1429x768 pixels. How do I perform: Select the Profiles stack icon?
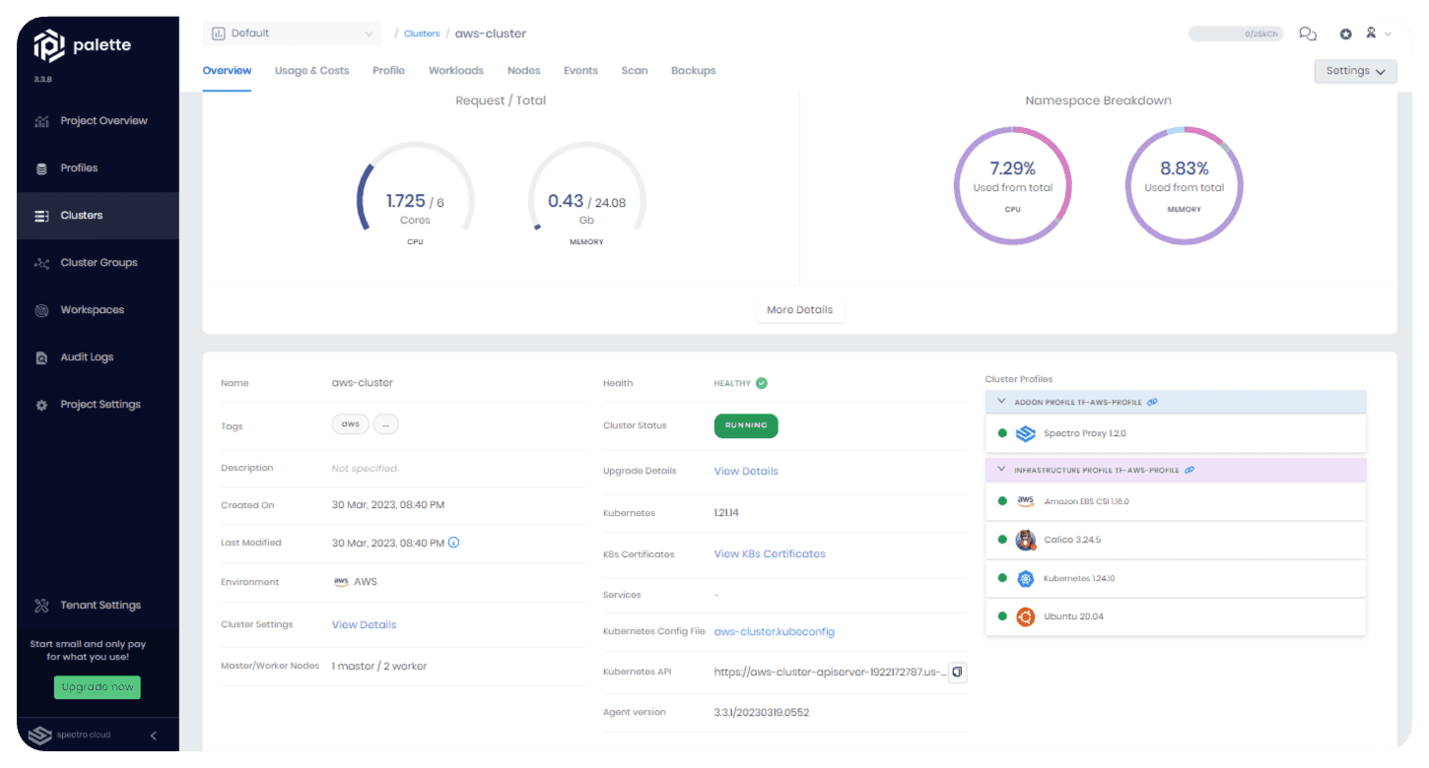[41, 168]
